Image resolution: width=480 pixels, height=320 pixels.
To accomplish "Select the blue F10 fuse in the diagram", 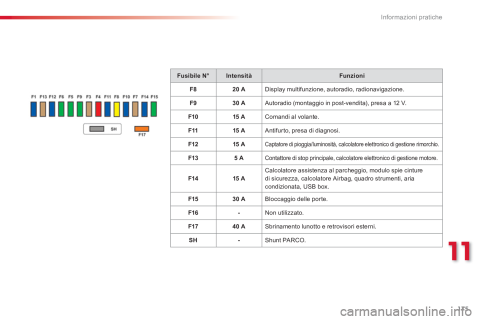I will click(x=126, y=109).
